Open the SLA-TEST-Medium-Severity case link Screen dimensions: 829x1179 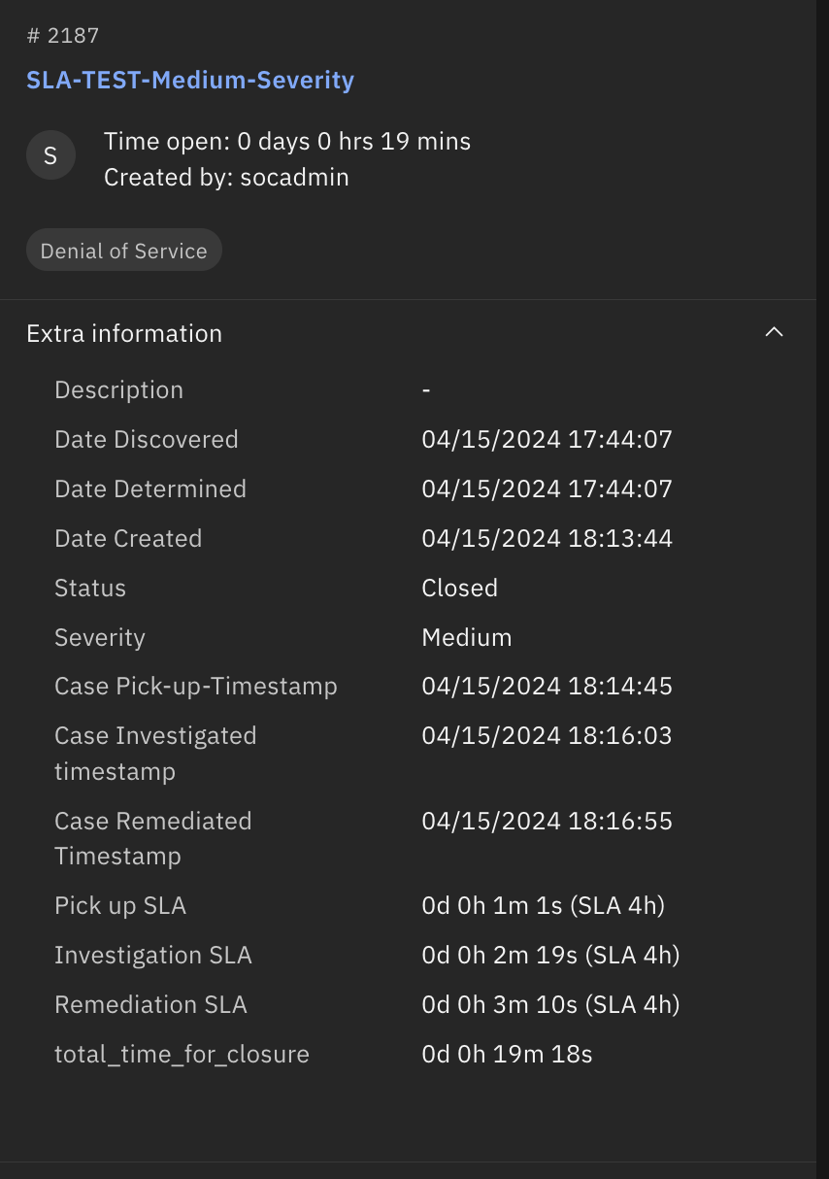click(190, 80)
